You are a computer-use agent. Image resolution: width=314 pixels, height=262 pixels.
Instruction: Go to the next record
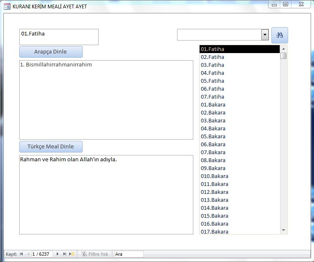click(x=58, y=254)
